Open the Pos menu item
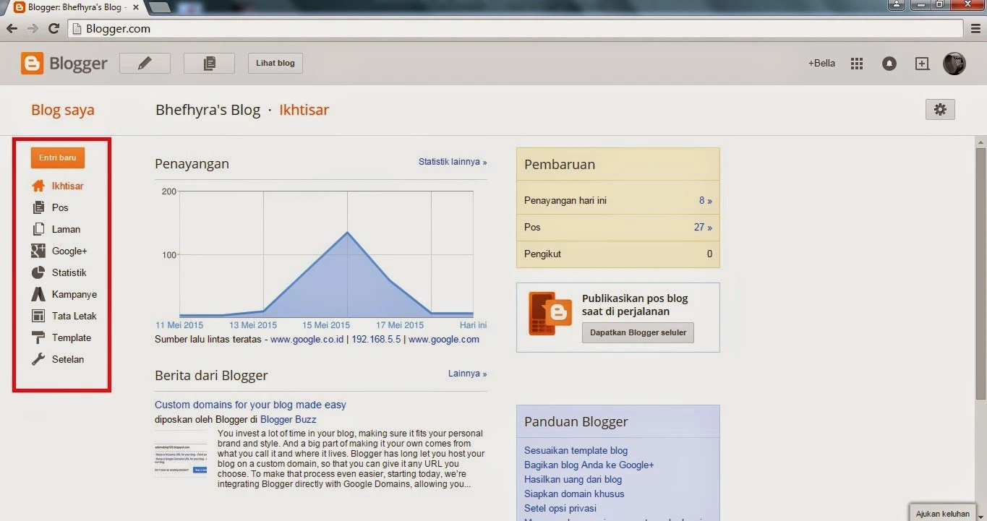The height and width of the screenshot is (521, 987). [x=60, y=207]
